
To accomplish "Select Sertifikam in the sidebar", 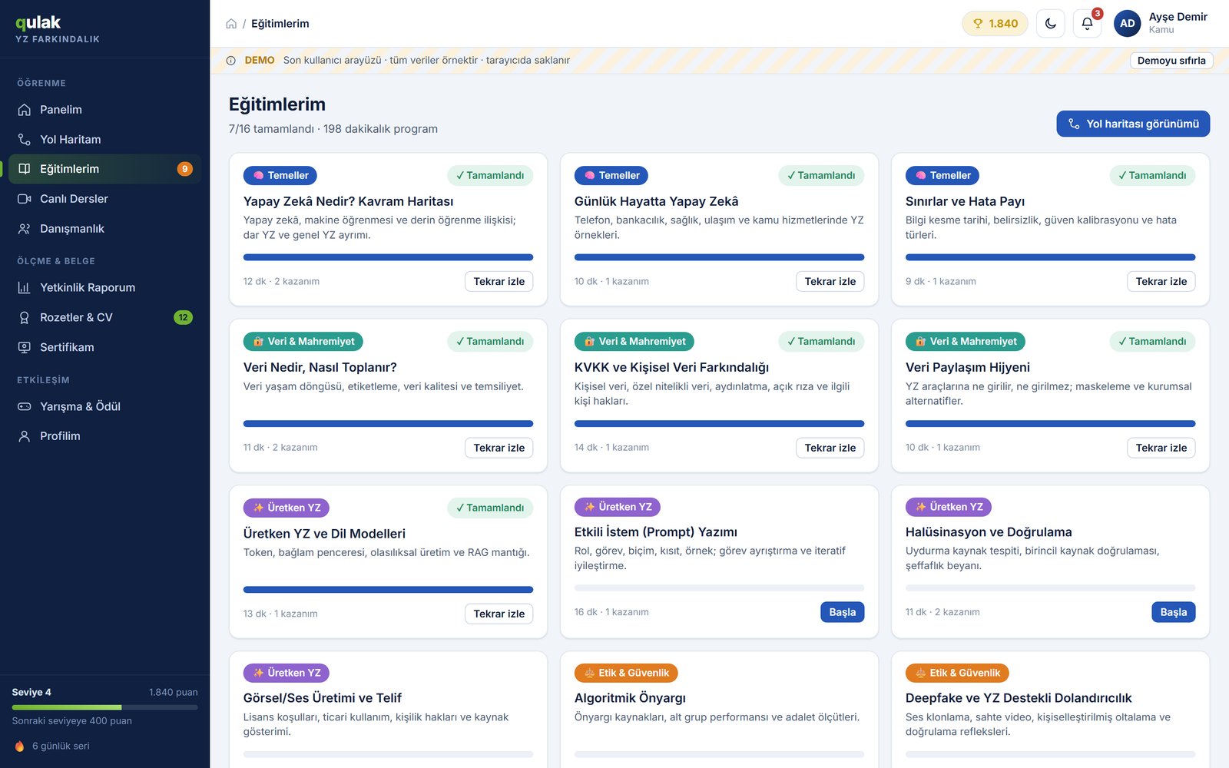I will tap(104, 348).
